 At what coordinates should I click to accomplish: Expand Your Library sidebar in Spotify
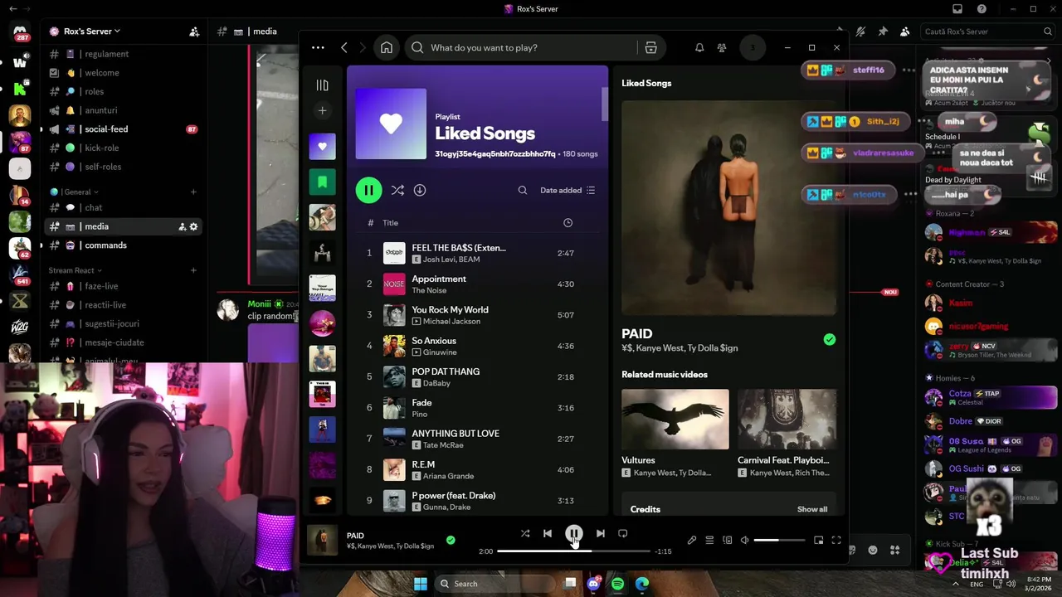tap(322, 85)
